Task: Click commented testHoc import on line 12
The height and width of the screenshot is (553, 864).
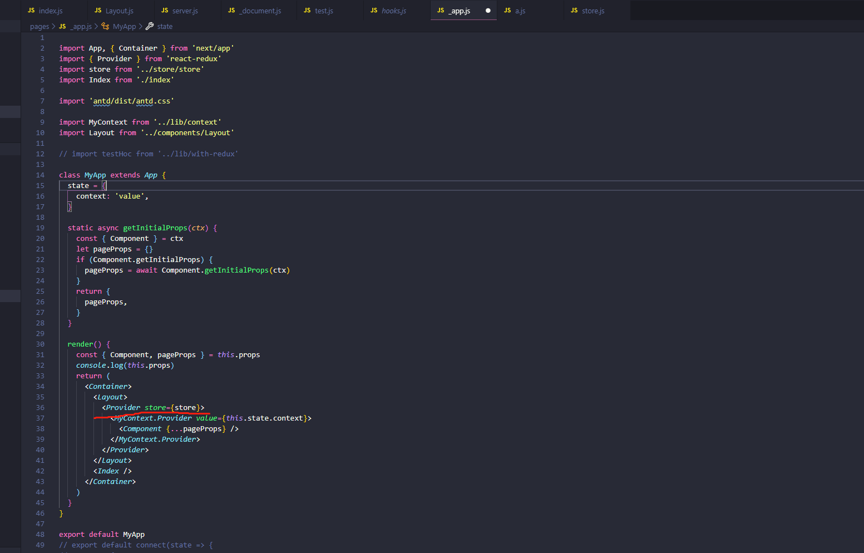Action: click(x=149, y=154)
